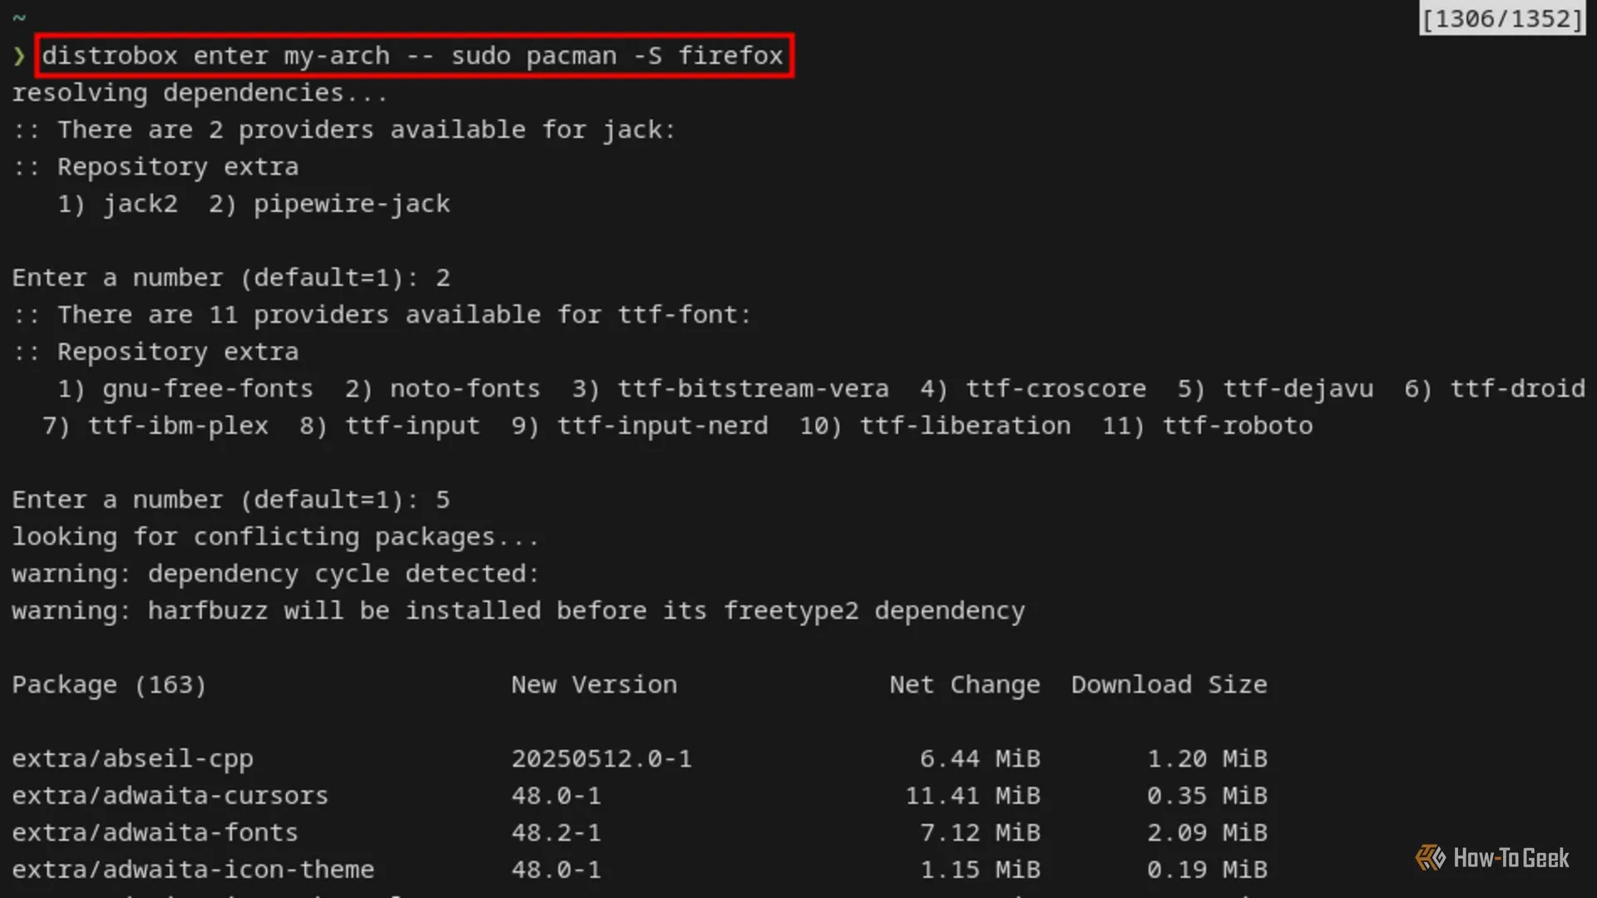This screenshot has width=1597, height=898.
Task: Click the gnu-free-fonts provider option
Action: point(207,388)
